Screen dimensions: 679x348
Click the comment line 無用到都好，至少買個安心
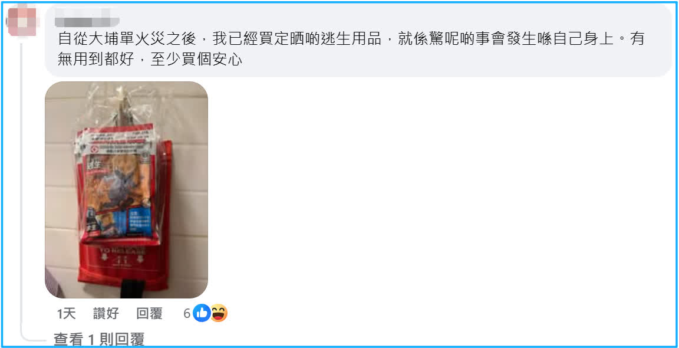pos(150,60)
